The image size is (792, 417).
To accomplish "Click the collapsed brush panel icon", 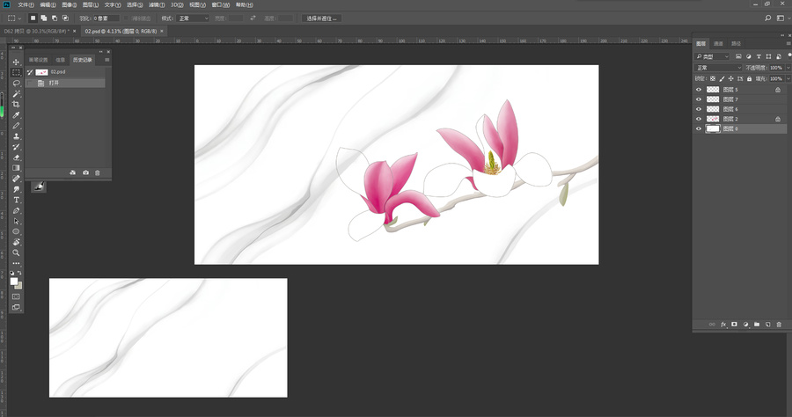I will (x=39, y=187).
